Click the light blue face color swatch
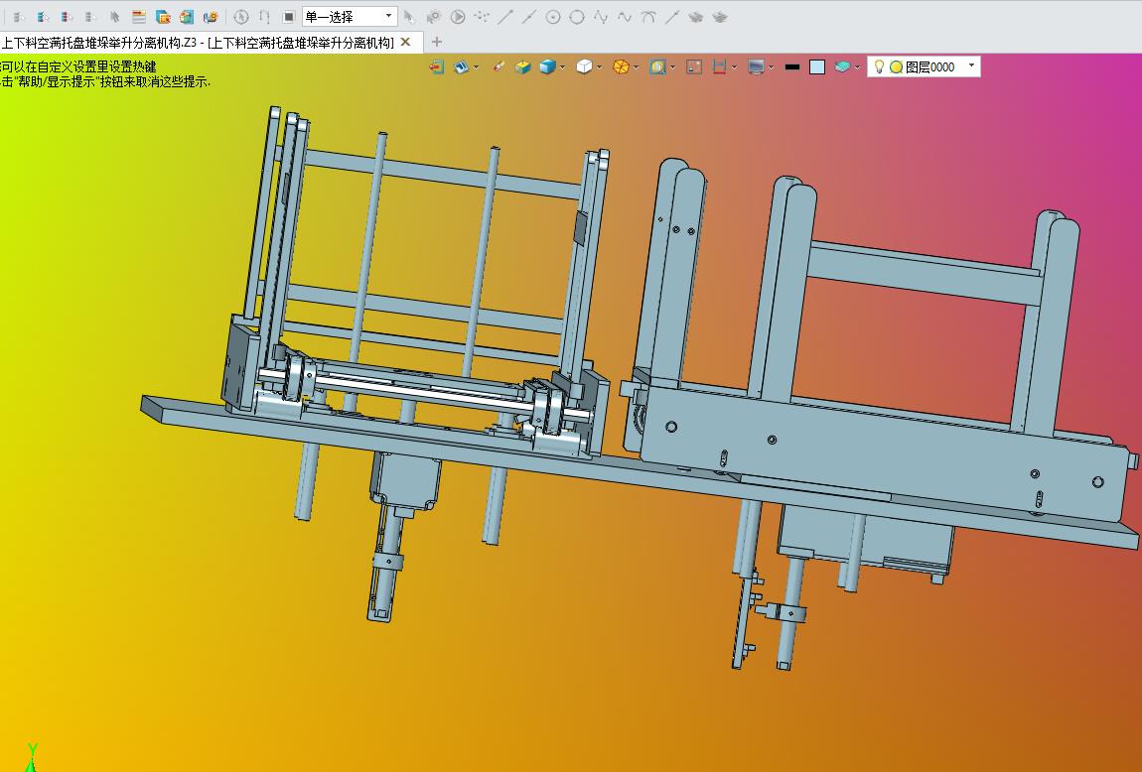 817,66
